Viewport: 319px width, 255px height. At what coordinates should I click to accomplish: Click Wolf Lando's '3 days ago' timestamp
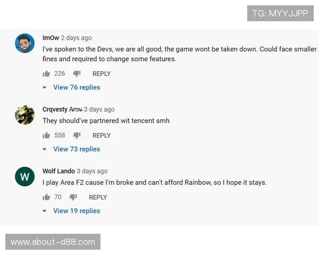click(92, 171)
